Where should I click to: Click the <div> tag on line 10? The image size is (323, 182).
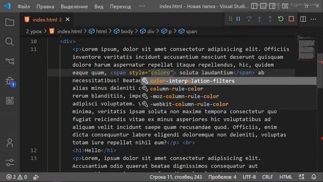point(68,41)
